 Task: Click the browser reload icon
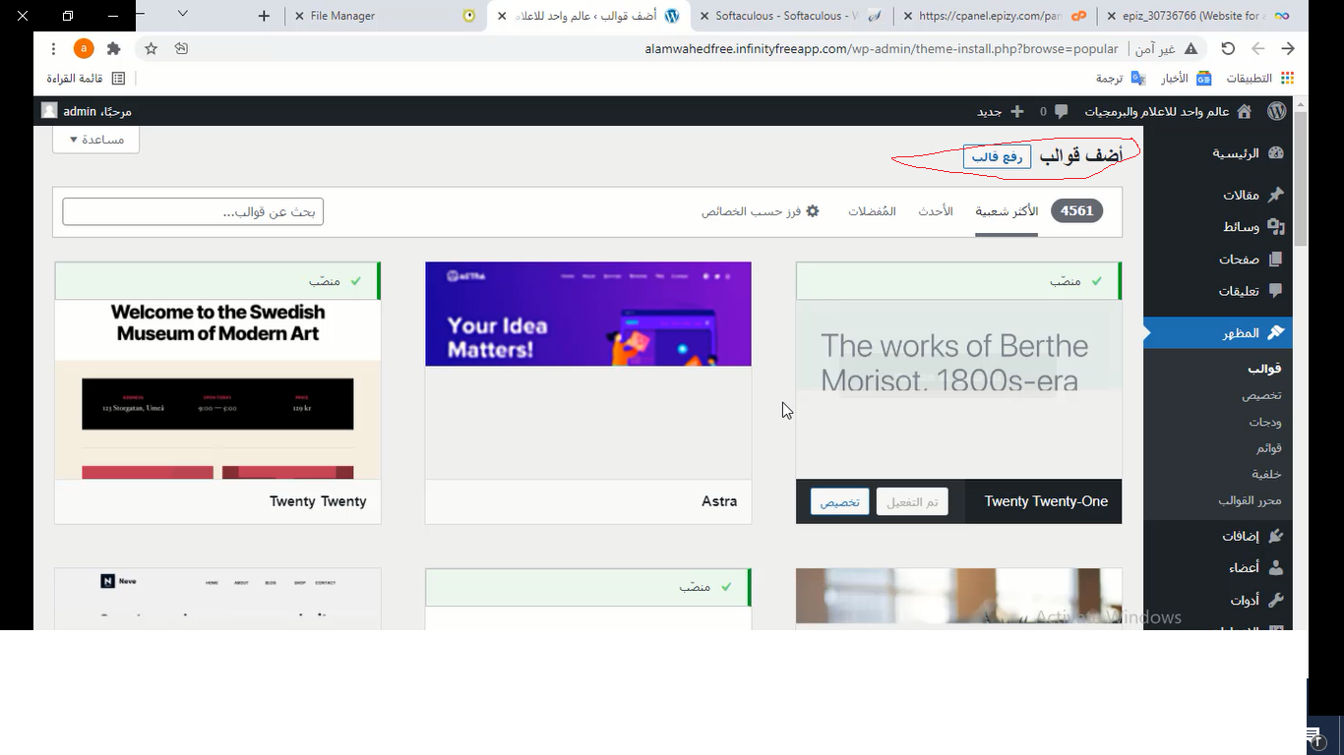(1228, 48)
